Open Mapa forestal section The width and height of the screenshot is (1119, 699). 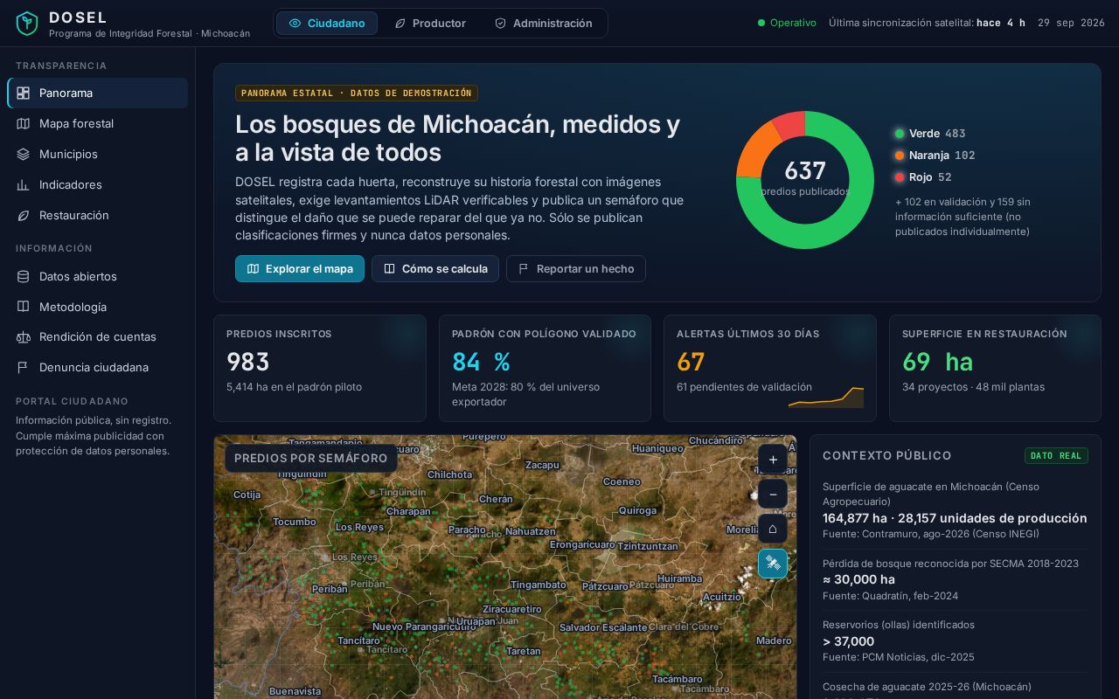point(98,124)
